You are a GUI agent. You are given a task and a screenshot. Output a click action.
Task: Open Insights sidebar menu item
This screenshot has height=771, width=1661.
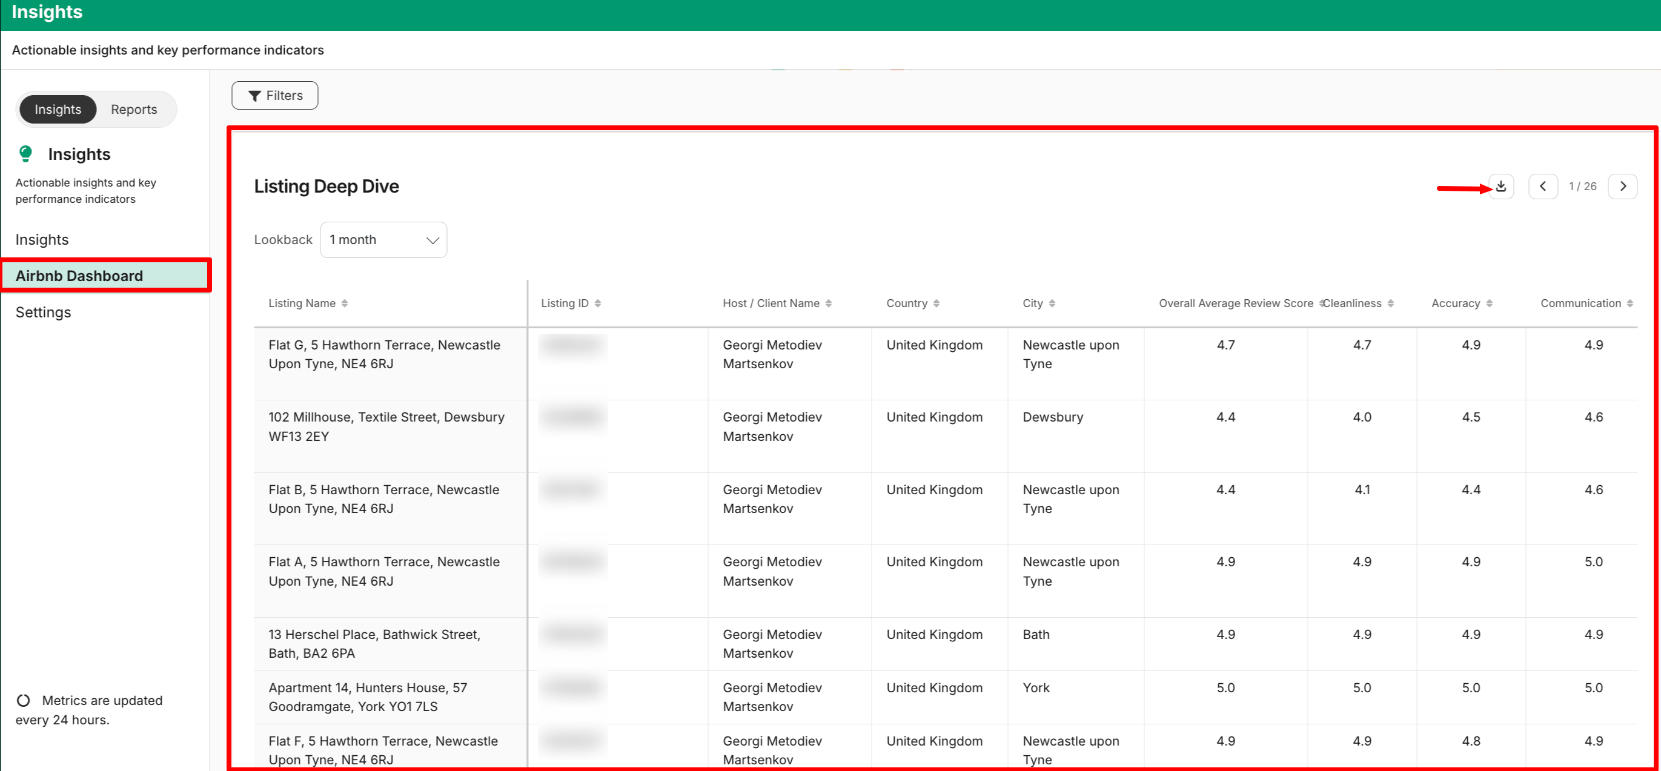click(x=42, y=240)
